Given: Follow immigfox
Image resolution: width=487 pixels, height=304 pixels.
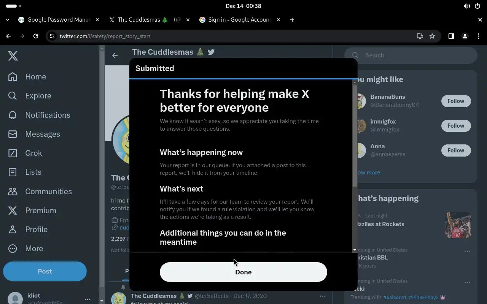Looking at the screenshot, I should click(456, 126).
